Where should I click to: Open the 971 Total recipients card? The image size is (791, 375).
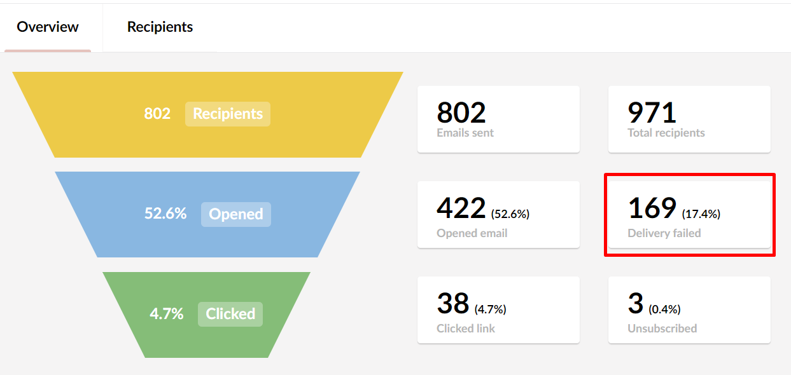point(689,119)
